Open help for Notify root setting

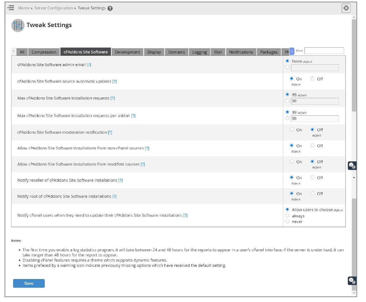click(114, 196)
